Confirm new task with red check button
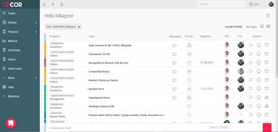Image resolution: width=278 pixels, height=132 pixels. [267, 127]
